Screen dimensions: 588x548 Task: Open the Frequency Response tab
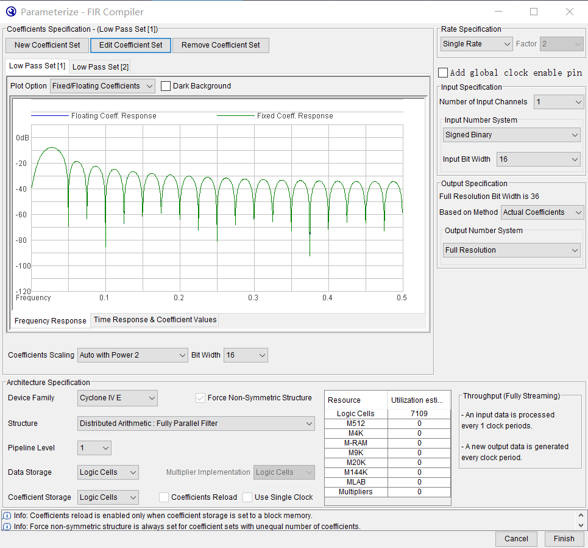[x=50, y=321]
